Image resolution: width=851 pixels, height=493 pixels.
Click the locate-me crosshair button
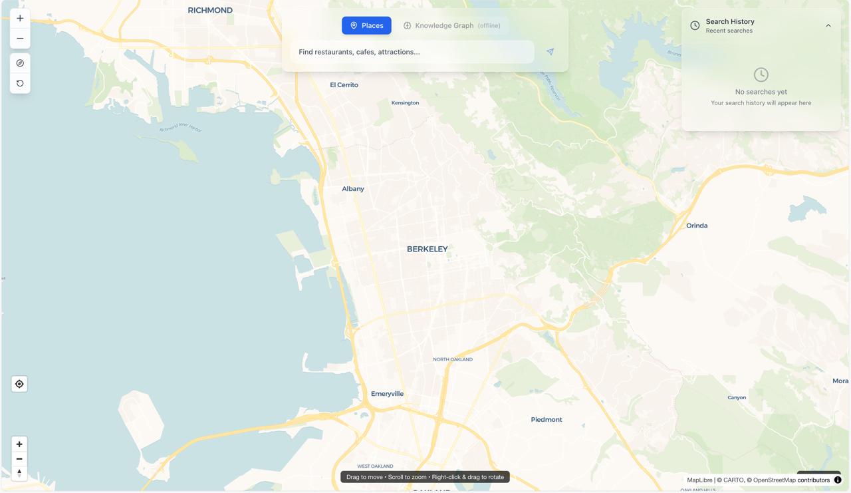19,384
